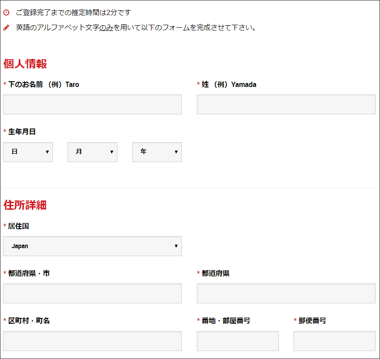
Task: Click the ご登録完了までの推定時間 text line
Action: (x=73, y=13)
